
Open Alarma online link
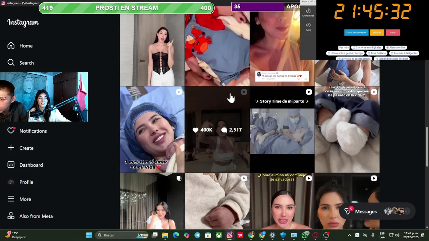[396, 48]
